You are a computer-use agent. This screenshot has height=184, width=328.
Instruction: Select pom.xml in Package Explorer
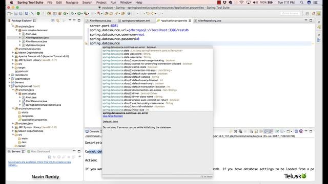pyautogui.click(x=23, y=71)
